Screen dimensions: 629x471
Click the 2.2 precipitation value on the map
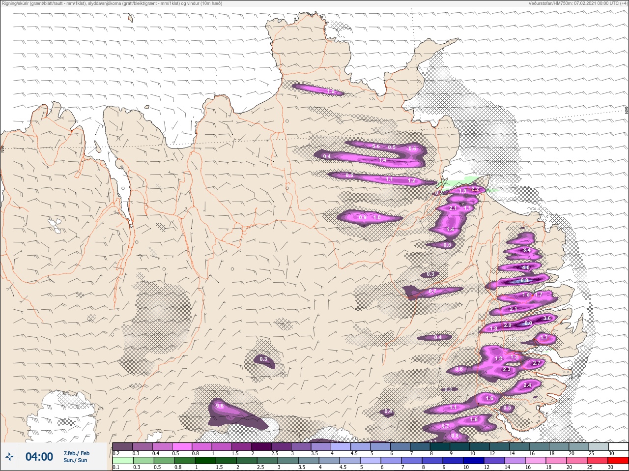pos(475,189)
